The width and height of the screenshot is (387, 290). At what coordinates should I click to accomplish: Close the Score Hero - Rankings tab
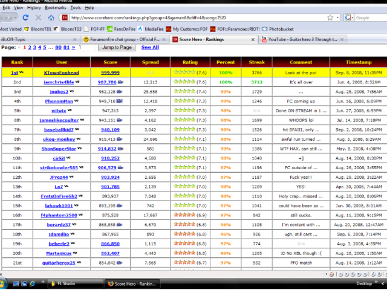253,39
